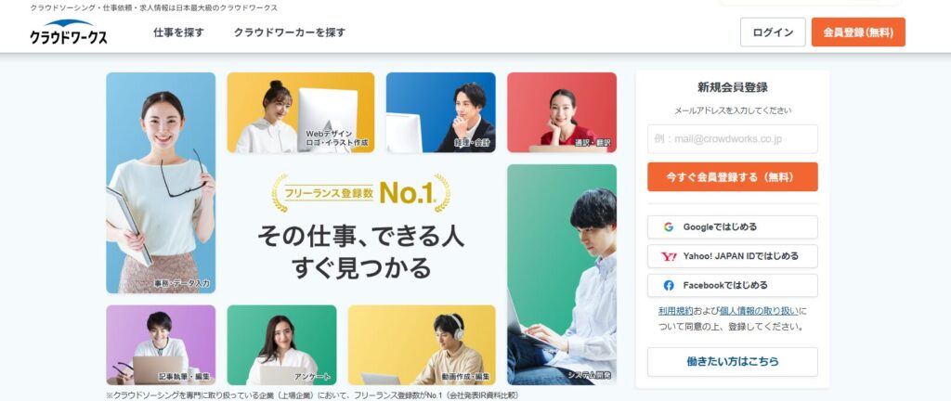Select the 経理・会計 category tile
This screenshot has height=401, width=951.
pyautogui.click(x=440, y=112)
